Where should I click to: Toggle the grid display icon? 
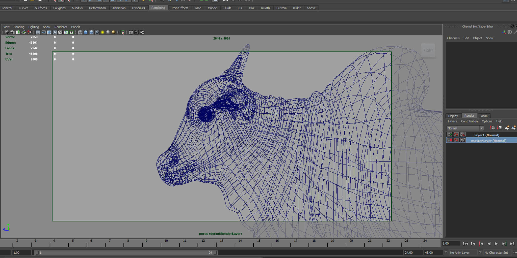(38, 32)
